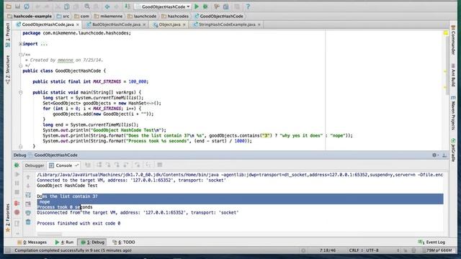This screenshot has width=461, height=259.
Task: Click the Step Over icon in debugger toolbar
Action: (x=99, y=165)
